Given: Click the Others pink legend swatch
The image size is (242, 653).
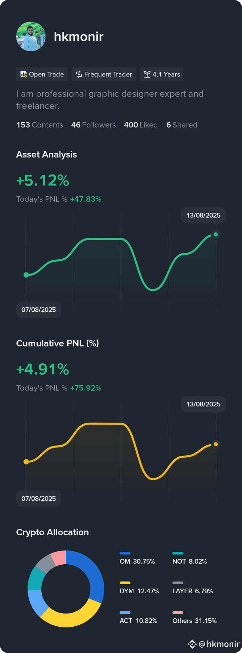Looking at the screenshot, I should tap(178, 613).
